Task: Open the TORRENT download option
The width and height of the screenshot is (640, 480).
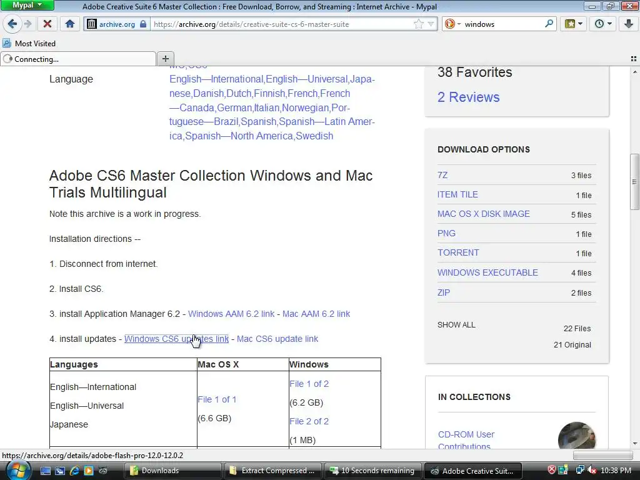Action: [458, 252]
